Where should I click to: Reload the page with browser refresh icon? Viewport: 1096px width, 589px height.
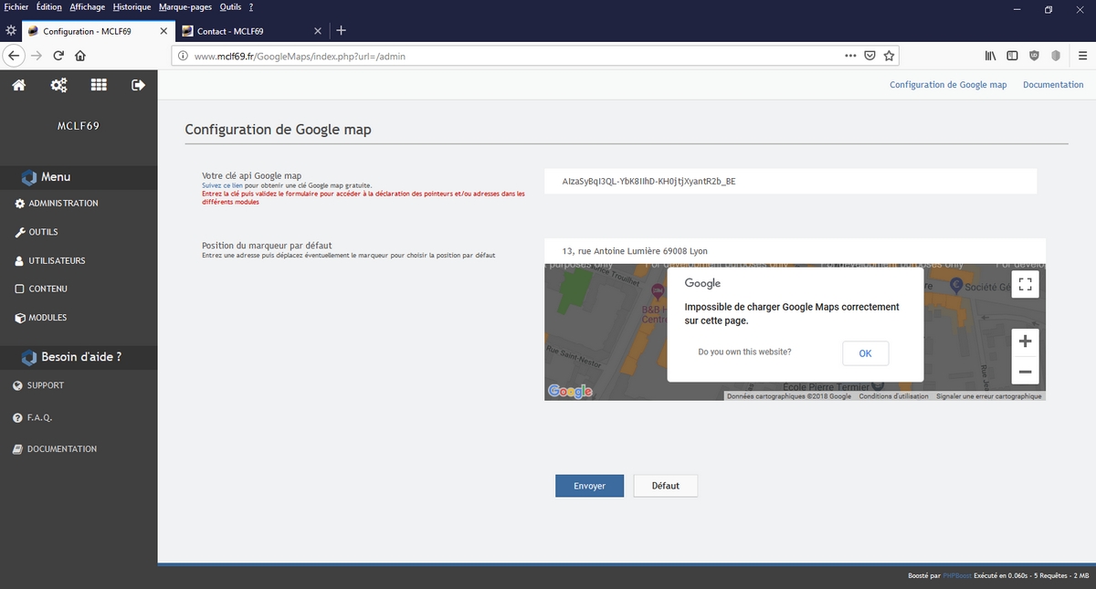coord(58,56)
